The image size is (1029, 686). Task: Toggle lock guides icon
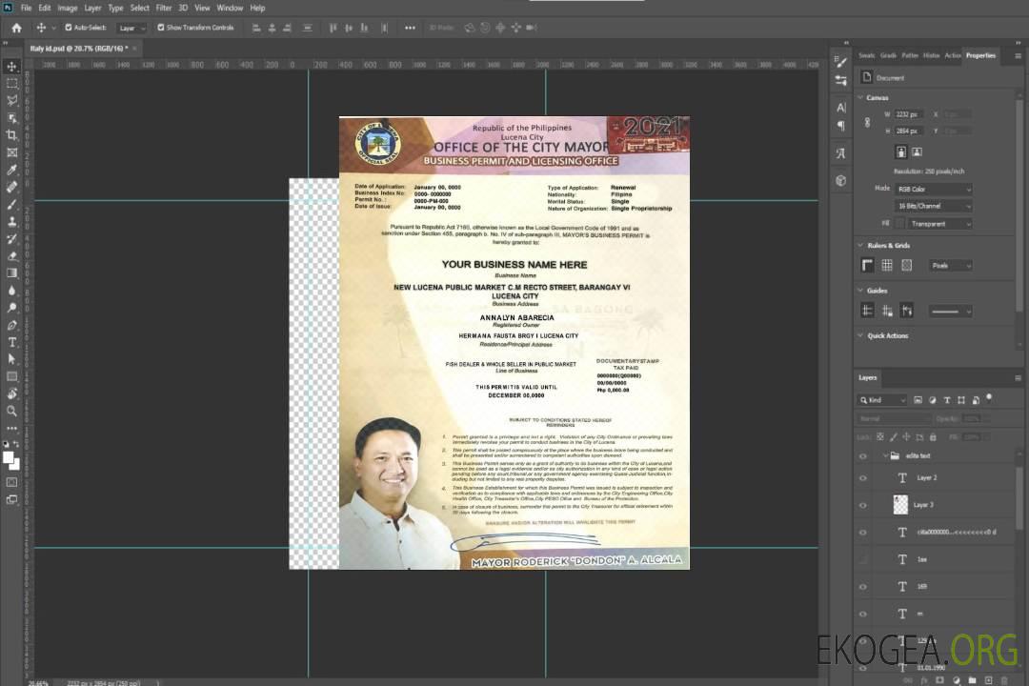[887, 311]
